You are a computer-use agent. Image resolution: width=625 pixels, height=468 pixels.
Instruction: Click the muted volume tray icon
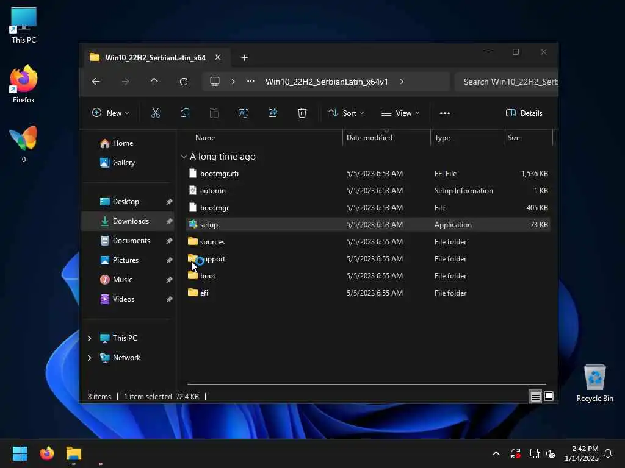pos(551,453)
